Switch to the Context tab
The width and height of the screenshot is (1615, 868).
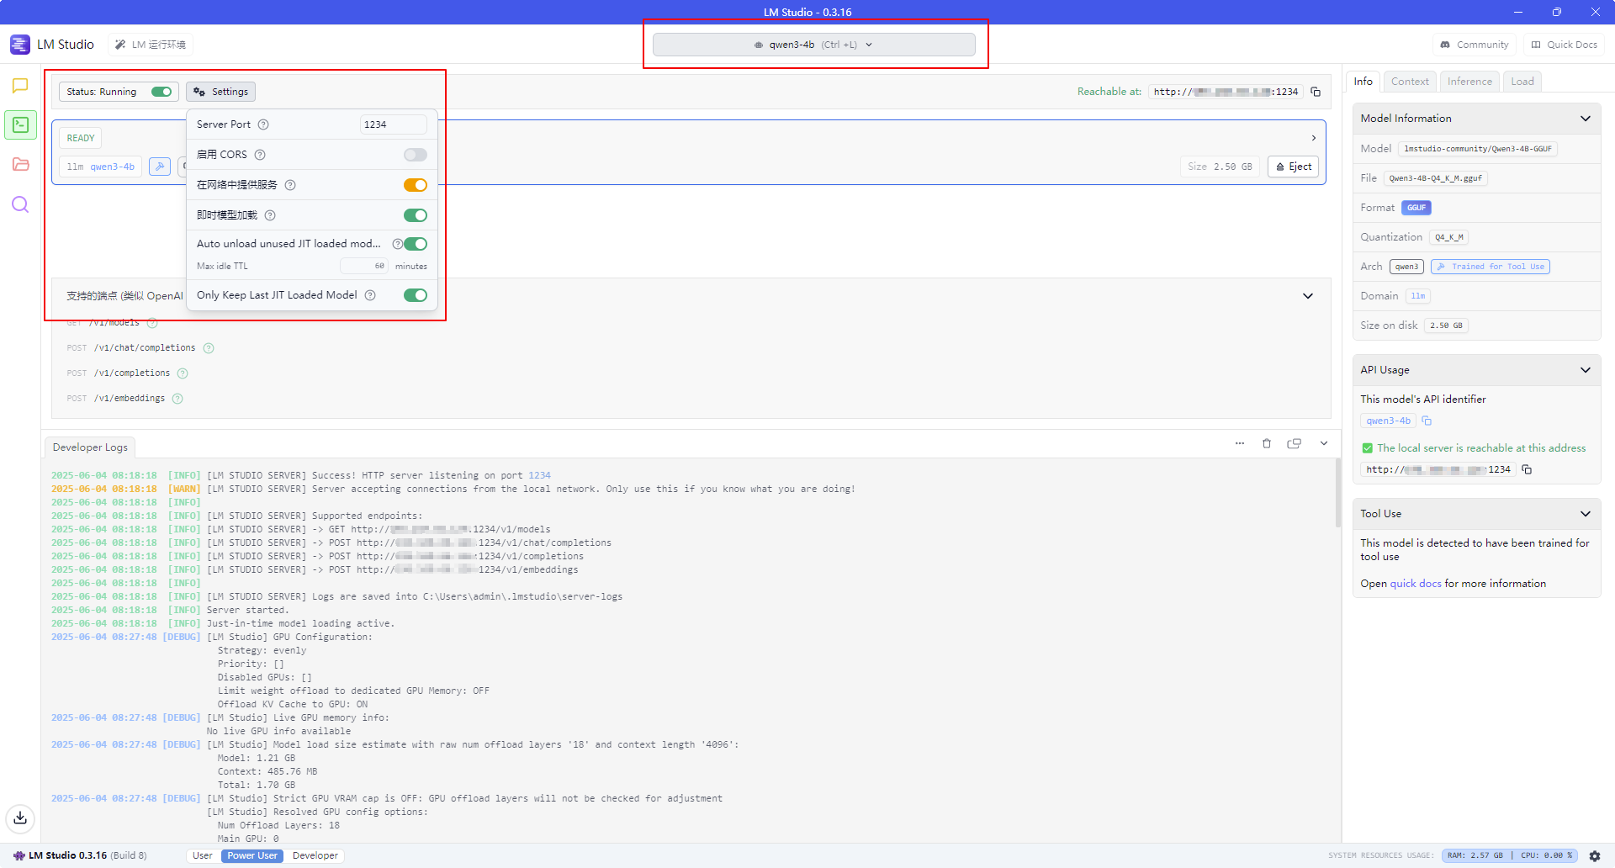[x=1410, y=82]
